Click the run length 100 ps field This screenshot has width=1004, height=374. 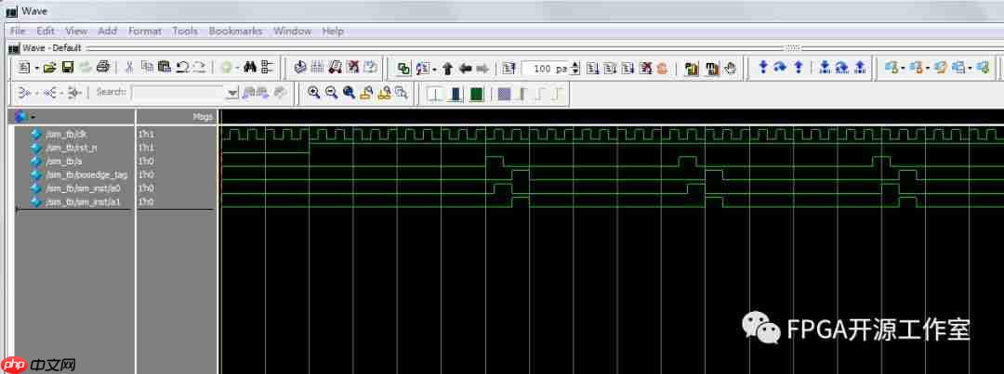(545, 68)
